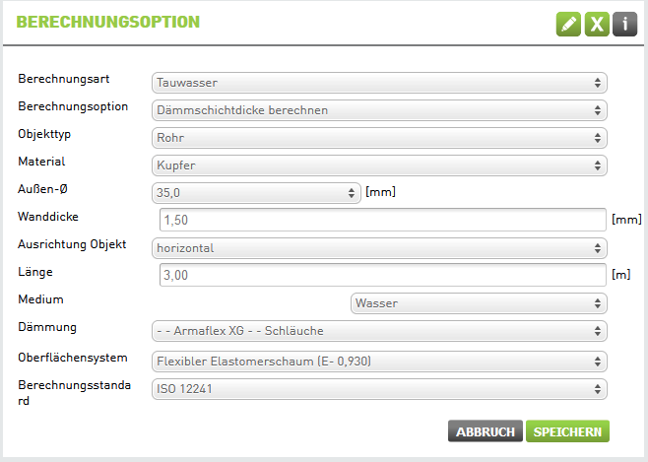Open the Außen-Ø dropdown with 35,0

coord(256,193)
